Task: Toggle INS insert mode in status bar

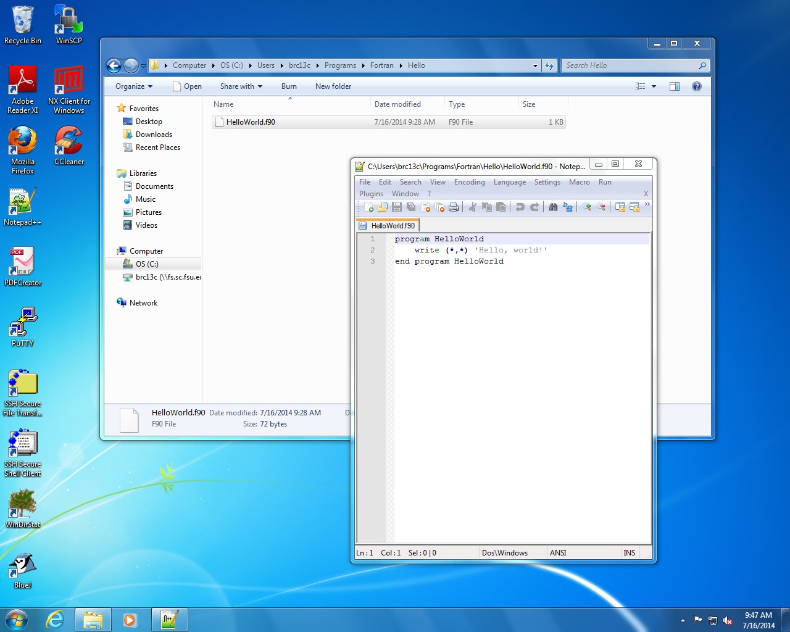Action: pos(629,553)
